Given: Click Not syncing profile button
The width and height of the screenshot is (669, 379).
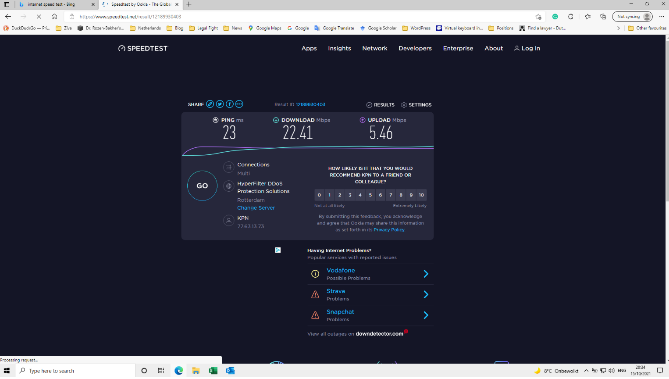Looking at the screenshot, I should tap(632, 17).
